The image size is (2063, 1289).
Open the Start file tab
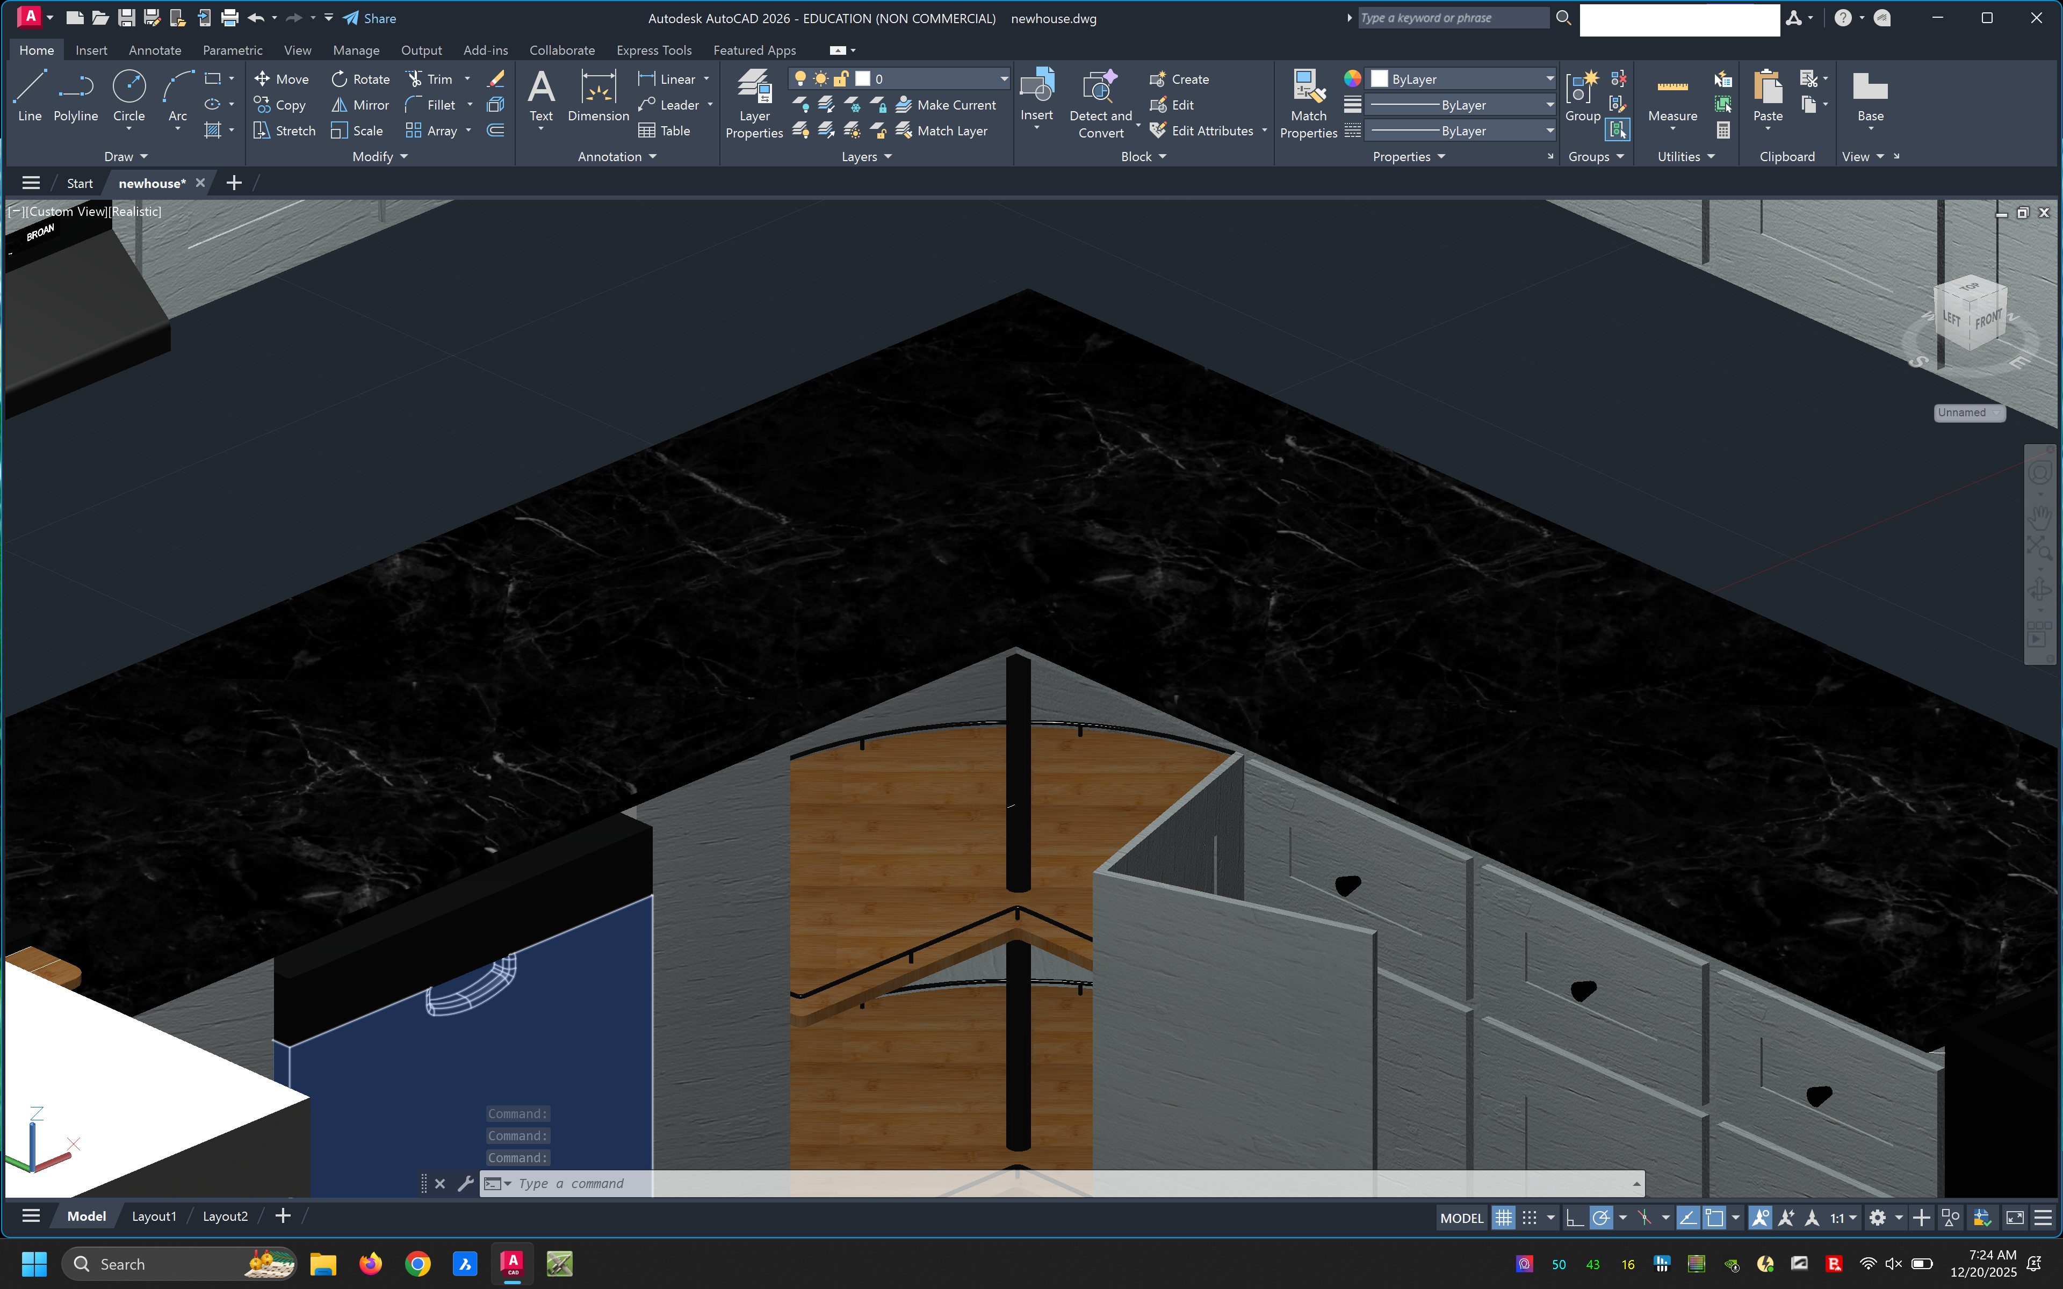(x=80, y=183)
